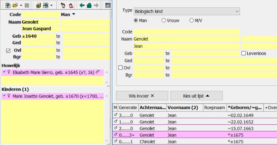Enable the Levenloos checkbox

pos(243,53)
